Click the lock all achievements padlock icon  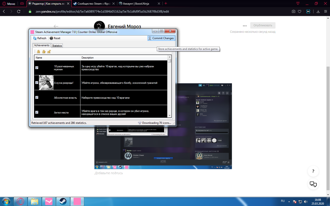point(39,51)
